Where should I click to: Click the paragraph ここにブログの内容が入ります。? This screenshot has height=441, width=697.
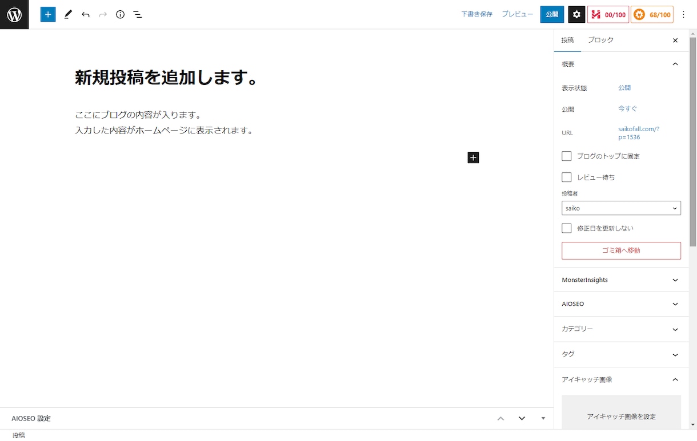coord(138,115)
